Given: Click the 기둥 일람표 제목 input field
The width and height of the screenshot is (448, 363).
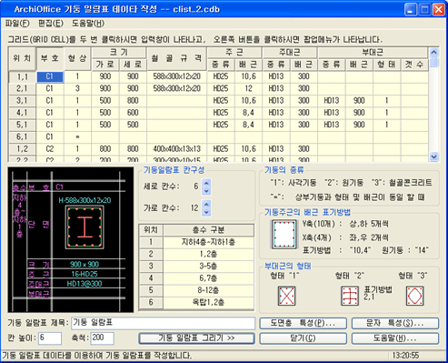Looking at the screenshot, I should (x=164, y=323).
